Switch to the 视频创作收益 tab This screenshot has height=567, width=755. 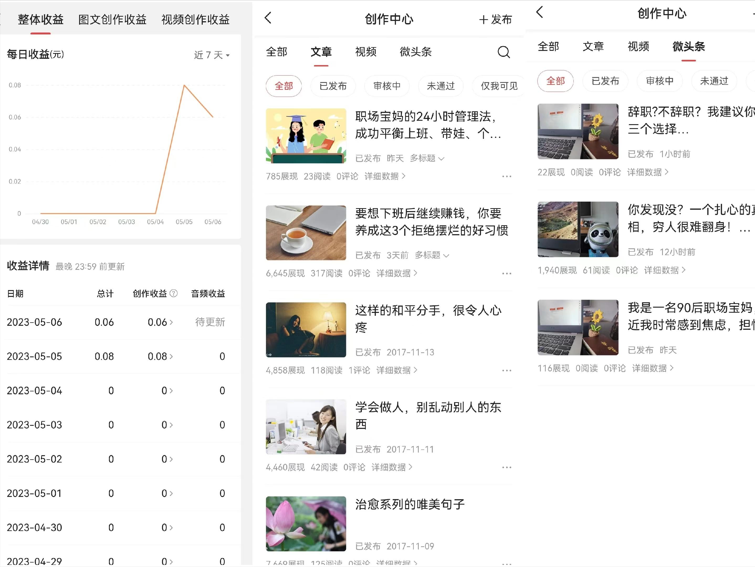pyautogui.click(x=196, y=19)
